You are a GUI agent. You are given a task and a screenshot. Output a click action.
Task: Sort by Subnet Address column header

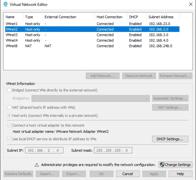tap(163, 17)
